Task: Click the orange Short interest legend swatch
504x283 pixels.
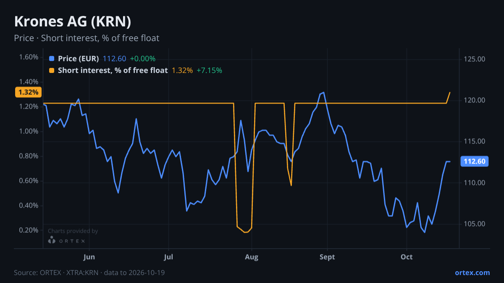Action: 52,70
